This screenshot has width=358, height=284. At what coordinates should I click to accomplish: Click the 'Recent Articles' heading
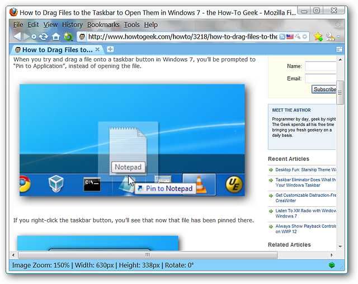point(289,159)
